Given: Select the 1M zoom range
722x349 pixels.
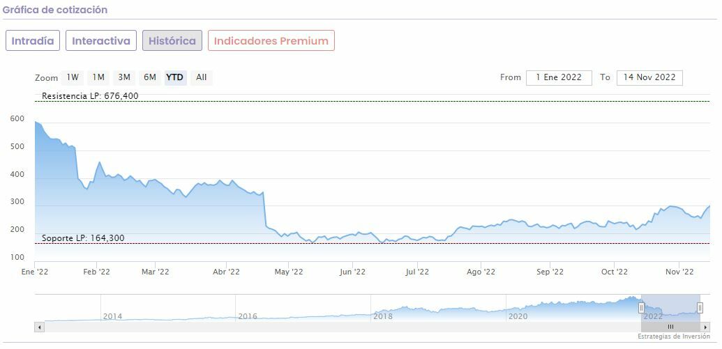Looking at the screenshot, I should point(98,77).
